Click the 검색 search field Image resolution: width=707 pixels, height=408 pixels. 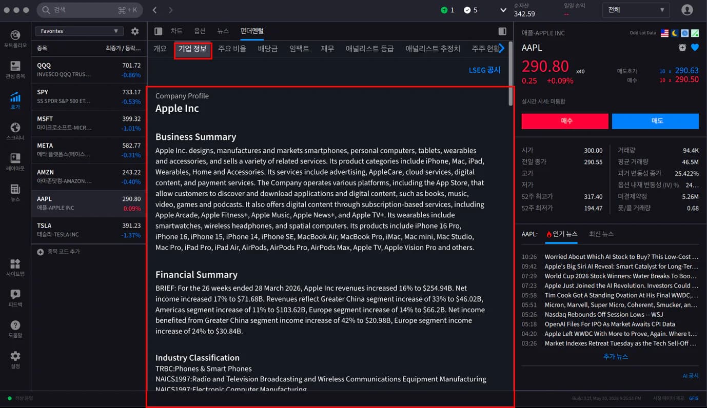(x=90, y=10)
